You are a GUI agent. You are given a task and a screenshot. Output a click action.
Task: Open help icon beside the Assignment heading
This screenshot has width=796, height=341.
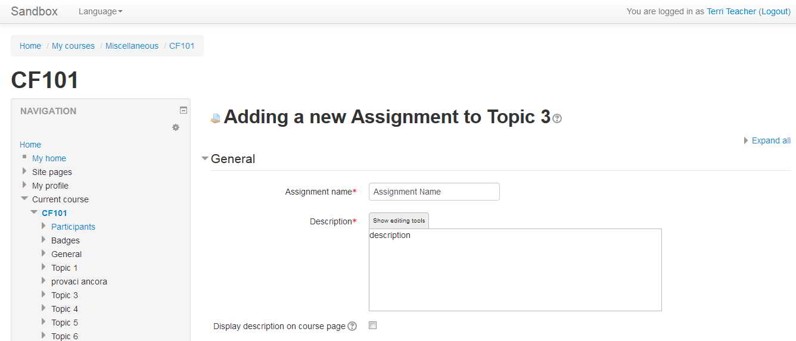point(557,119)
